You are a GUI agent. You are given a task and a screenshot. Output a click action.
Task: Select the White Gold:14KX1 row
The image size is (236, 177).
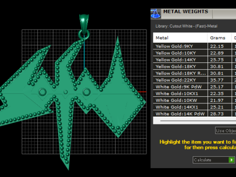pyautogui.click(x=195, y=107)
